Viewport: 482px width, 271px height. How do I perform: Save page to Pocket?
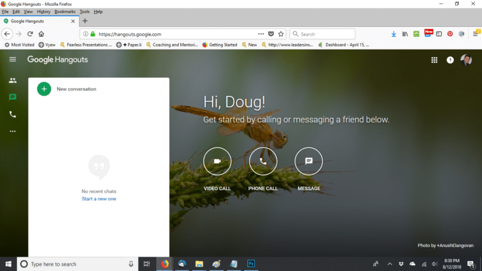point(271,34)
